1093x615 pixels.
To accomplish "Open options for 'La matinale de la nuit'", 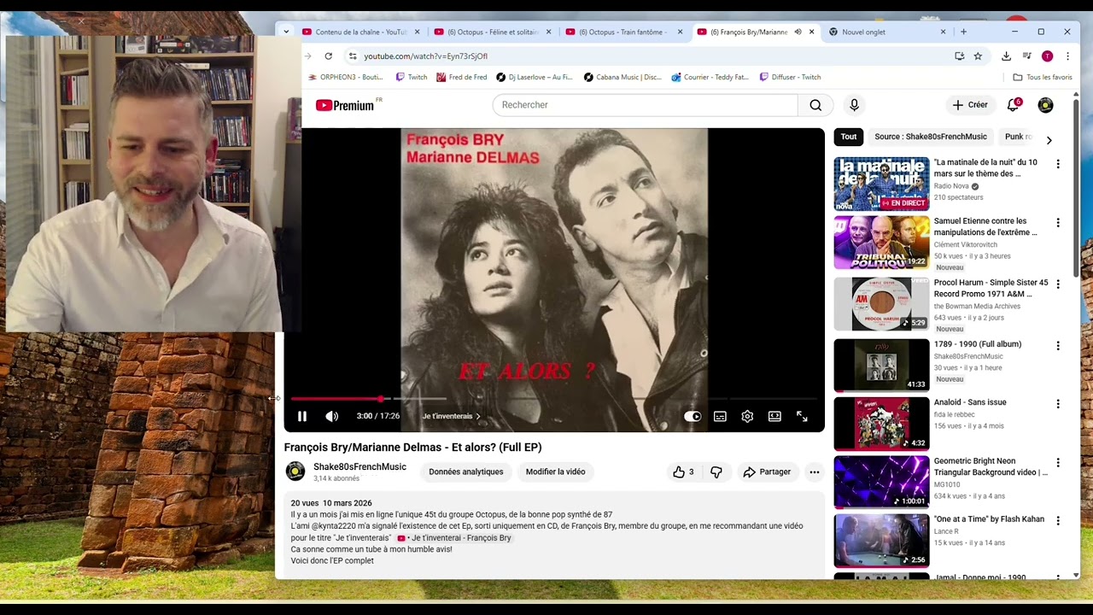I will coord(1058,164).
